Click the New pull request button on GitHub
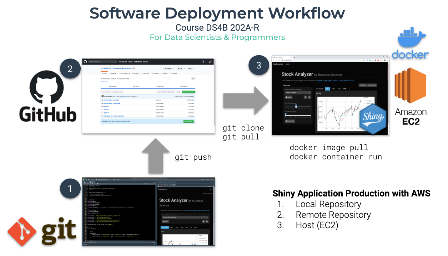This screenshot has height=256, width=448. [x=119, y=92]
